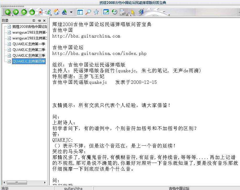Click the 主持人 line mentioning quakejc
The width and height of the screenshot is (240, 190).
[127, 70]
